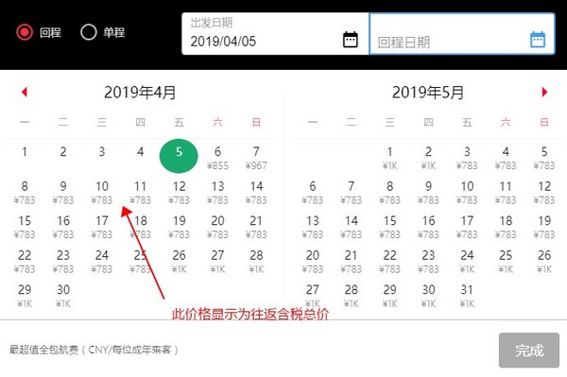This screenshot has height=377, width=567.
Task: Select the 回程 round-trip radio button
Action: (x=25, y=32)
